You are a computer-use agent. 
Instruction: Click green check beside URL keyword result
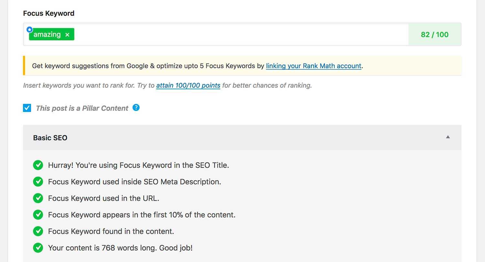coord(38,198)
